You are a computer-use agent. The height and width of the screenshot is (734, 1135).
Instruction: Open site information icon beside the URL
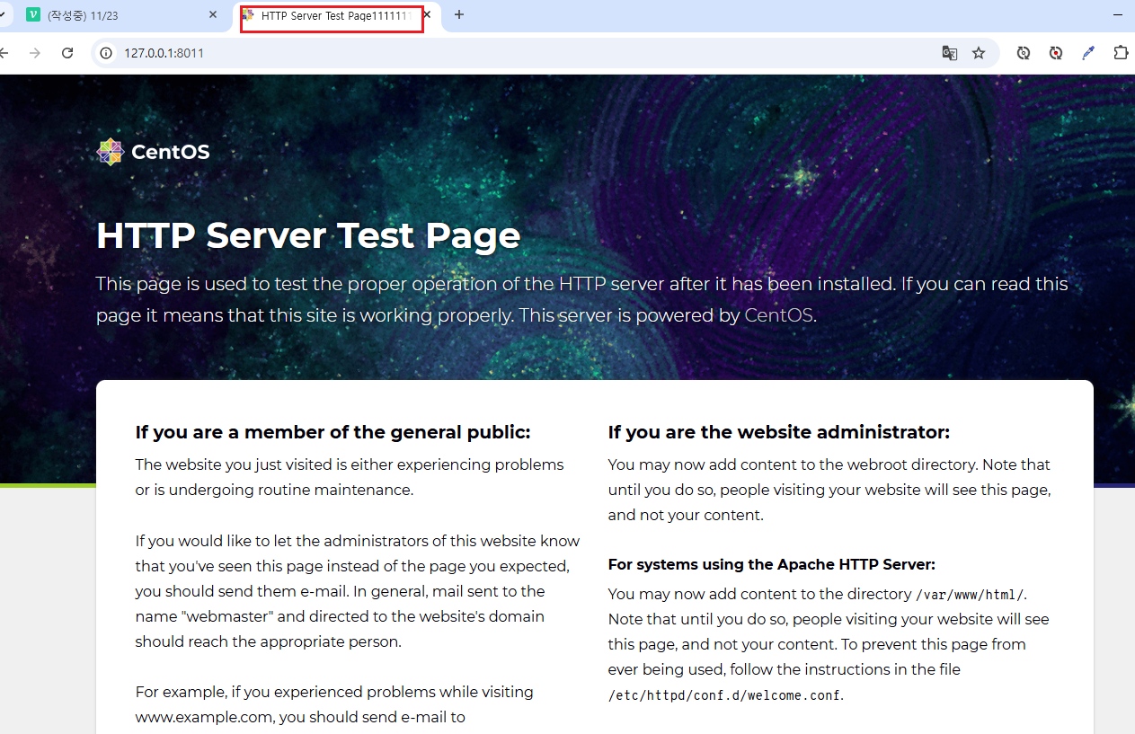(106, 53)
